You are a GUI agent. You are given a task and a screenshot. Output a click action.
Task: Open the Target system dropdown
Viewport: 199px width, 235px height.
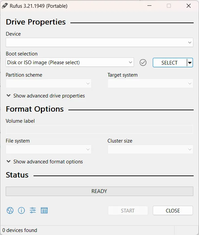pos(150,83)
